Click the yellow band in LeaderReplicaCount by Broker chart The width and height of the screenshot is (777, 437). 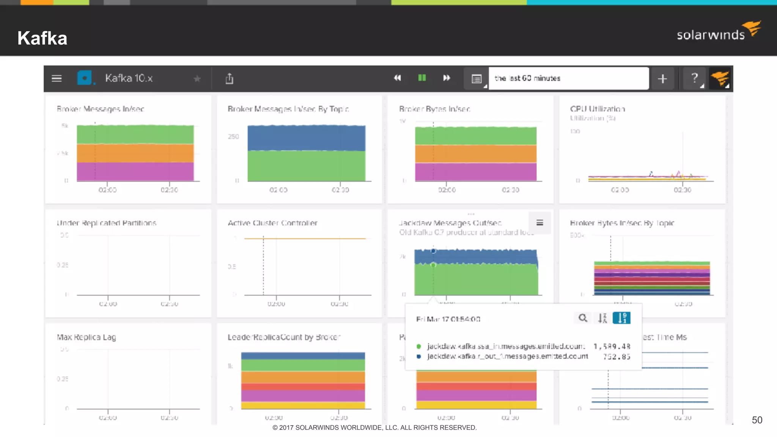(x=303, y=406)
